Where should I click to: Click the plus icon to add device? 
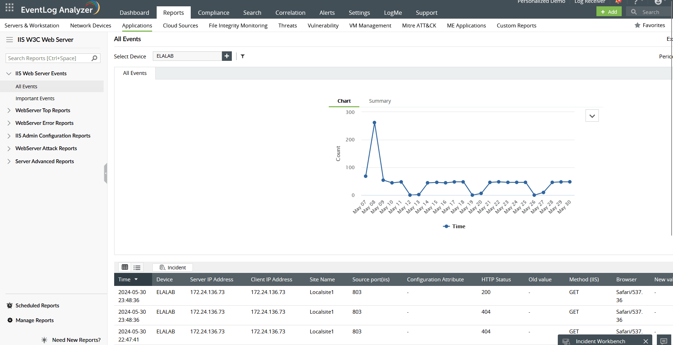tap(227, 56)
